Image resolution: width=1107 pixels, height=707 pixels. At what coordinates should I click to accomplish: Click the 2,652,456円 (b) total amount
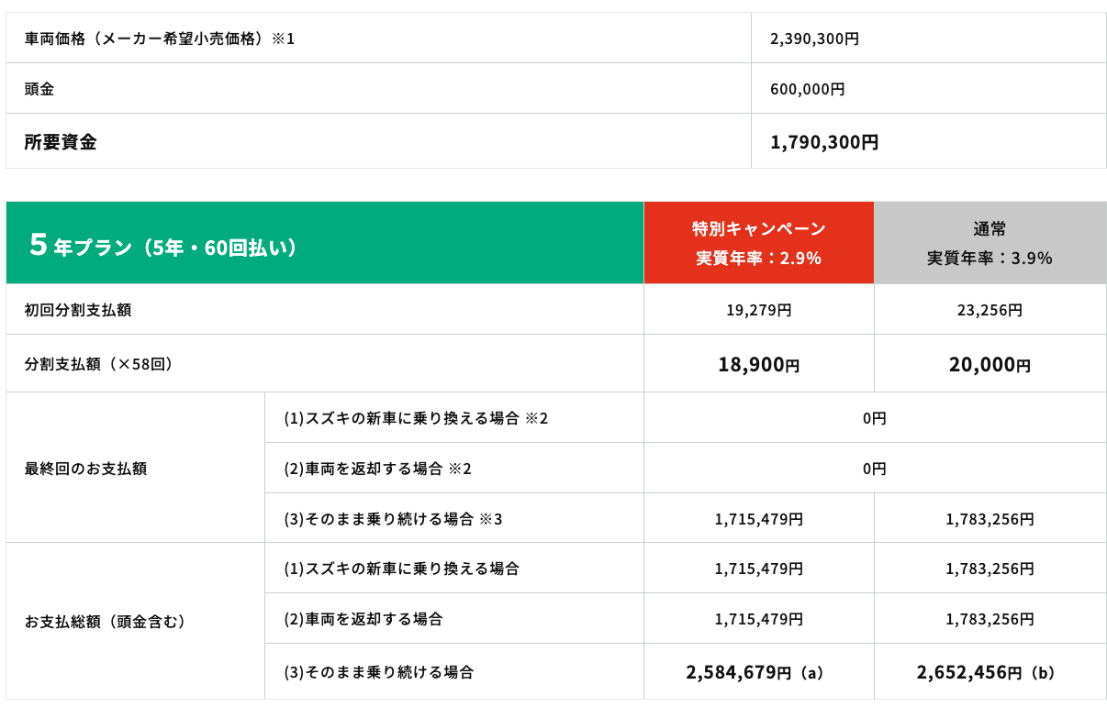pos(986,672)
